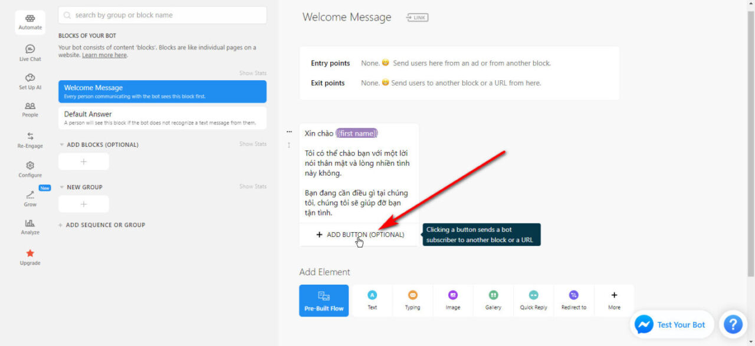The width and height of the screenshot is (755, 346).
Task: Add a Gallery element
Action: click(493, 300)
